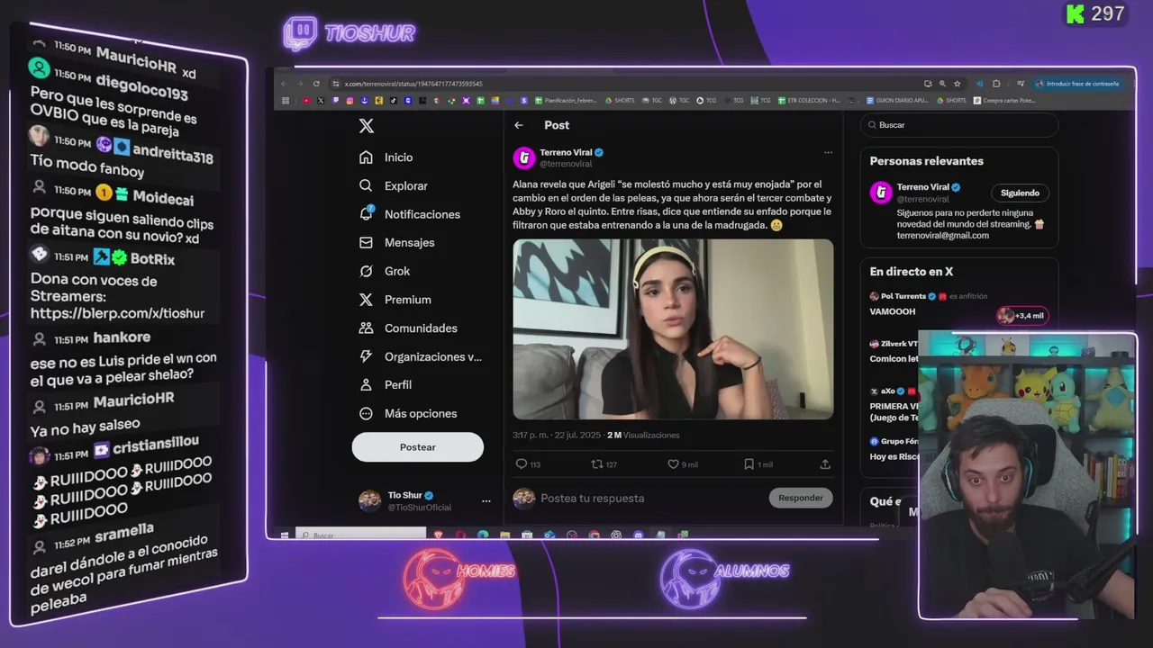Bookmark the post with 1 mil saves
Viewport: 1153px width, 648px height.
click(x=758, y=464)
